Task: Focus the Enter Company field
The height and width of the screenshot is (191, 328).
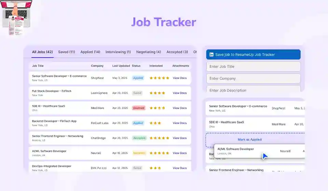Action: pyautogui.click(x=253, y=78)
